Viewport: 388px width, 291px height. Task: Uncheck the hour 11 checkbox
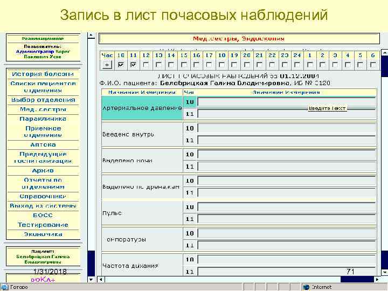click(x=133, y=65)
